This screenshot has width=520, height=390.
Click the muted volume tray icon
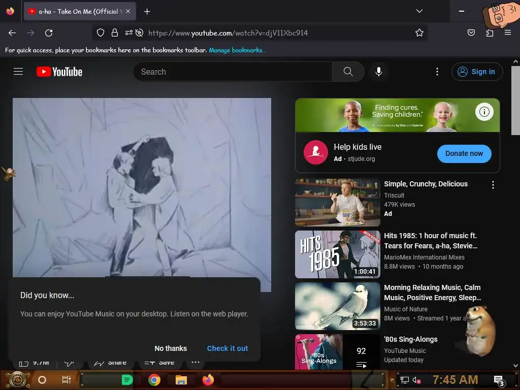(416, 380)
